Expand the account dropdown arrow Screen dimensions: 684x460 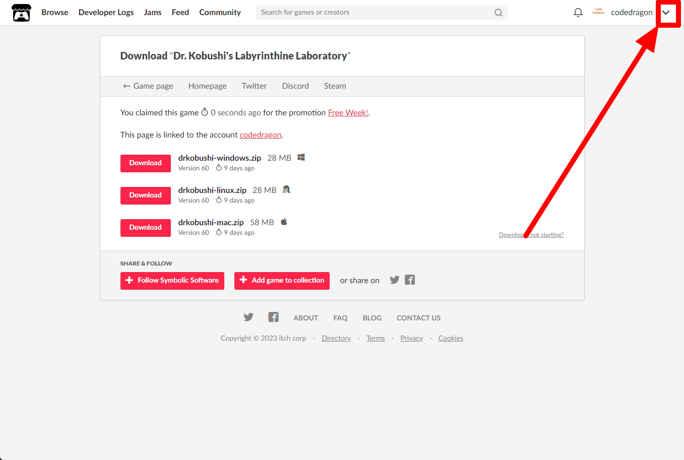pyautogui.click(x=666, y=13)
